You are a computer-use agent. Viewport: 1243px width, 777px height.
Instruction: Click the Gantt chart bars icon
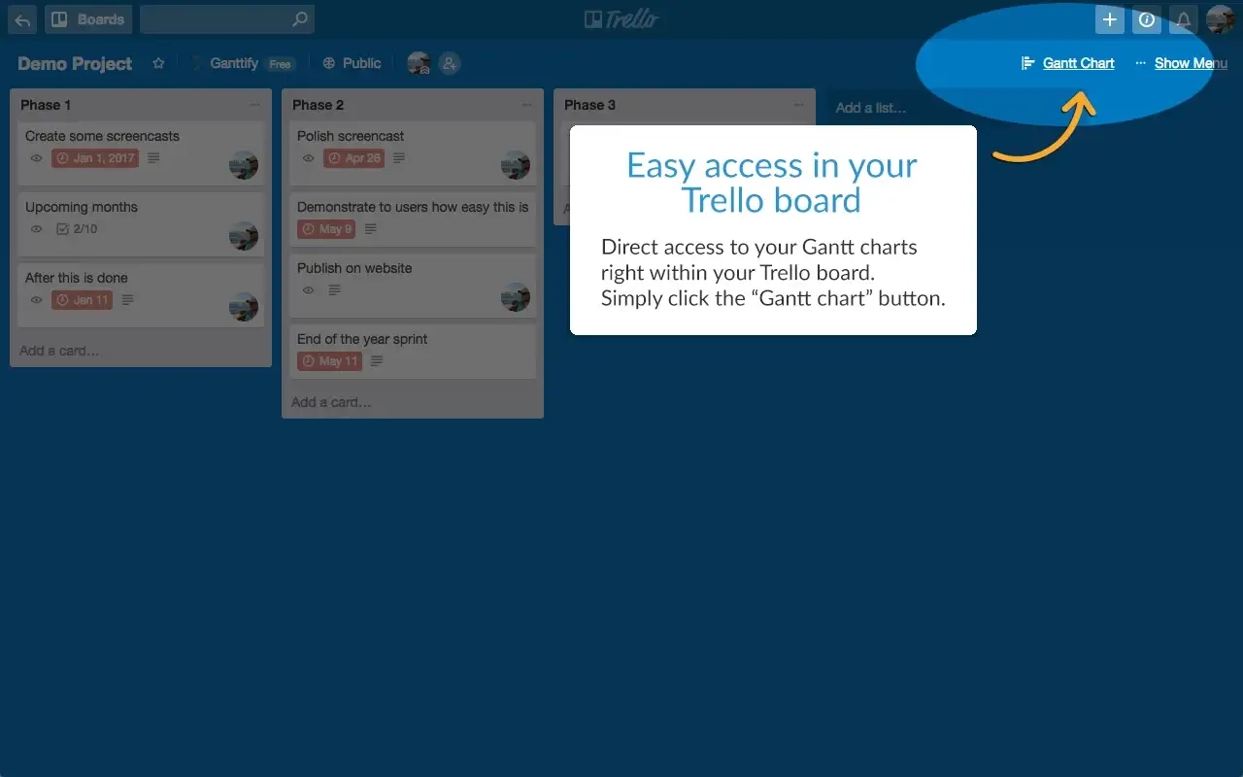tap(1026, 63)
